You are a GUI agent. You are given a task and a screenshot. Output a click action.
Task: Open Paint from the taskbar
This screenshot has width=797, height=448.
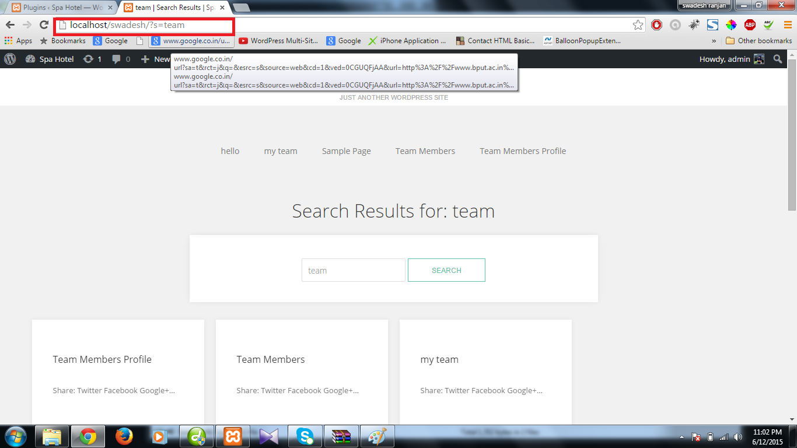coord(377,436)
